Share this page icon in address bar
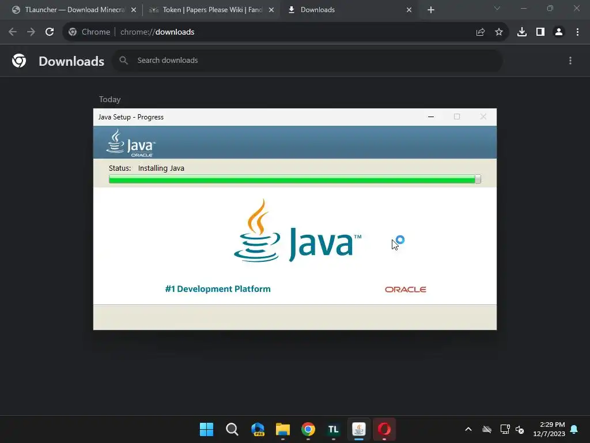590x443 pixels. tap(481, 32)
